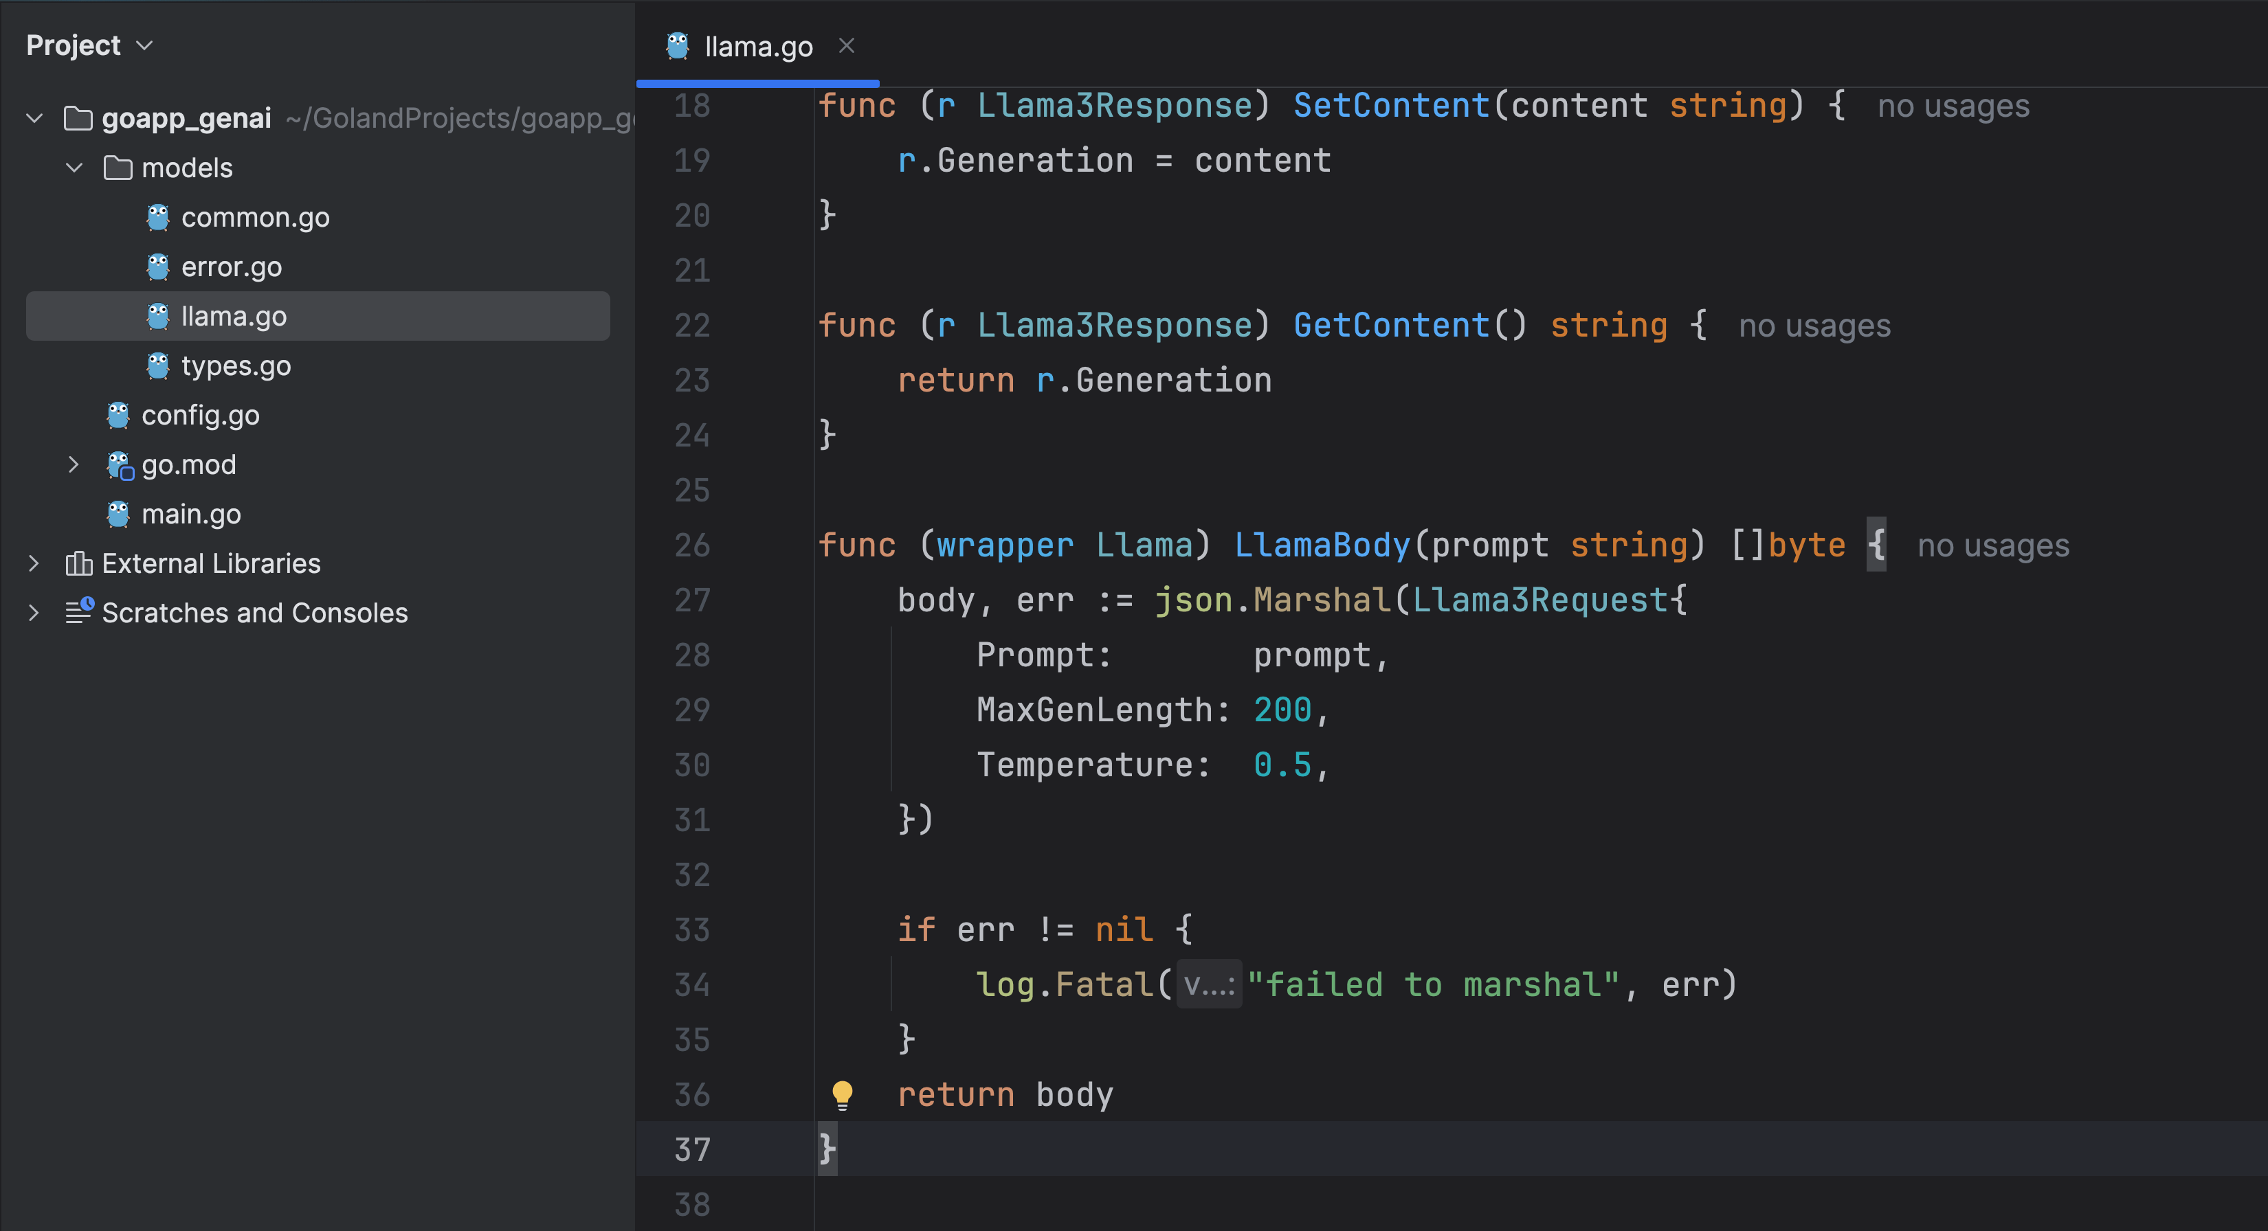
Task: Expand the External Libraries node
Action: click(34, 563)
